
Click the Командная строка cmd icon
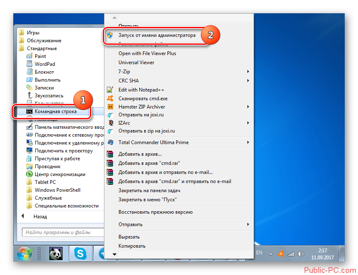click(x=29, y=111)
